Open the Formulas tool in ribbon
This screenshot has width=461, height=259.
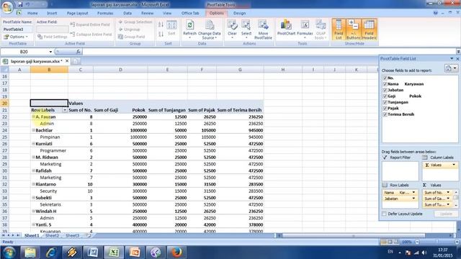pyautogui.click(x=305, y=29)
